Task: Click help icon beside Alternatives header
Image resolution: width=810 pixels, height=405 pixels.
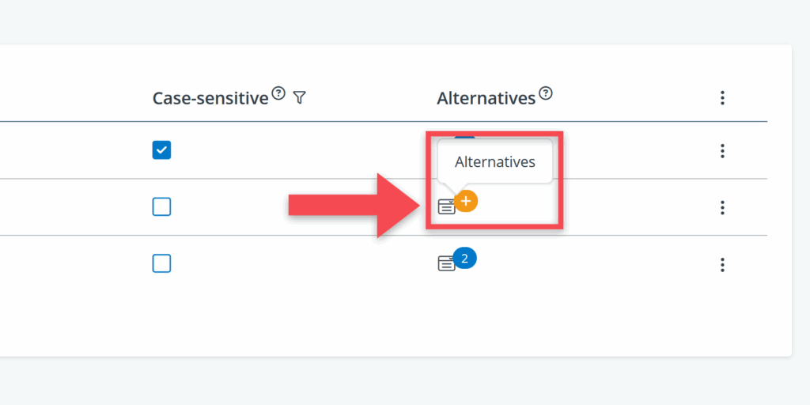Action: tap(546, 93)
